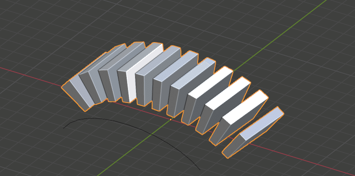Click the orange origin dot at axis intersection

pos(171,119)
